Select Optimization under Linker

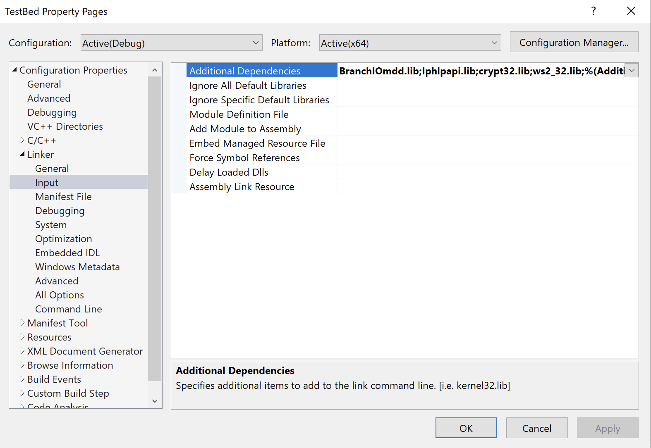pyautogui.click(x=64, y=239)
